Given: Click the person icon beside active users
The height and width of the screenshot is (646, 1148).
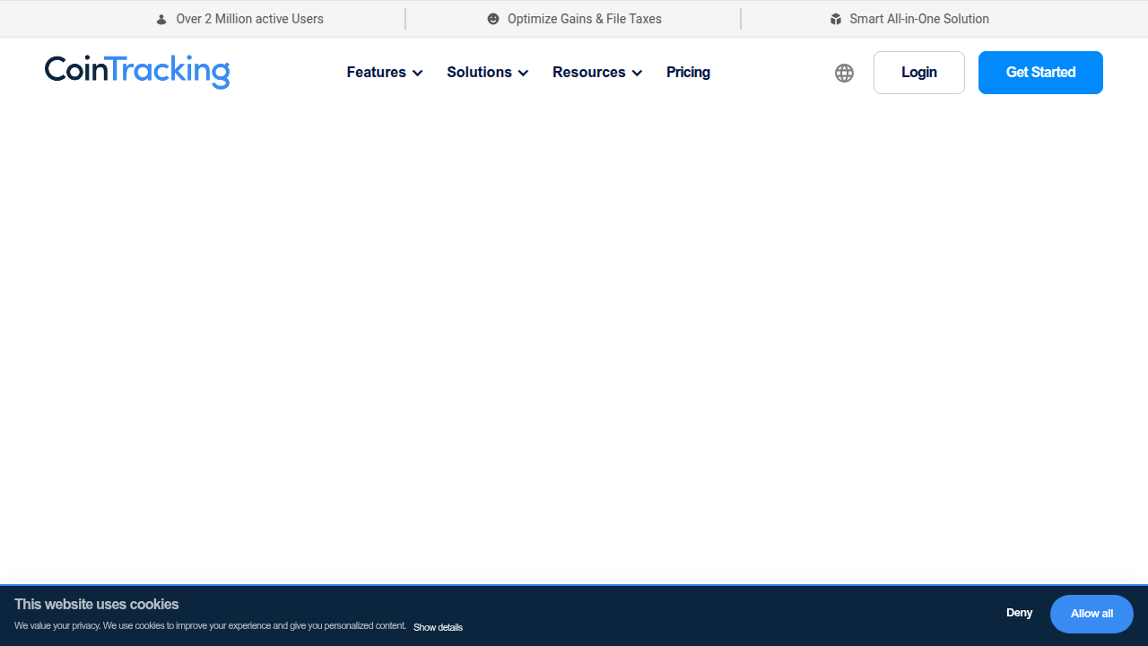Looking at the screenshot, I should pyautogui.click(x=161, y=20).
